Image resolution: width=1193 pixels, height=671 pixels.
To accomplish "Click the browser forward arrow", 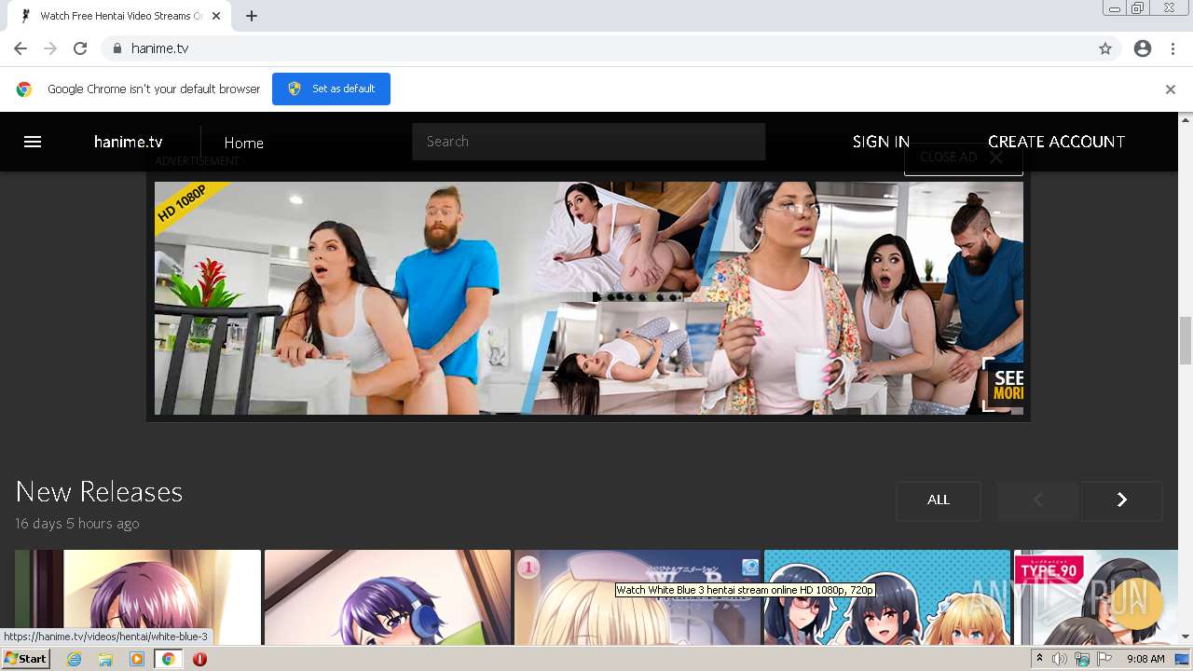I will point(50,48).
